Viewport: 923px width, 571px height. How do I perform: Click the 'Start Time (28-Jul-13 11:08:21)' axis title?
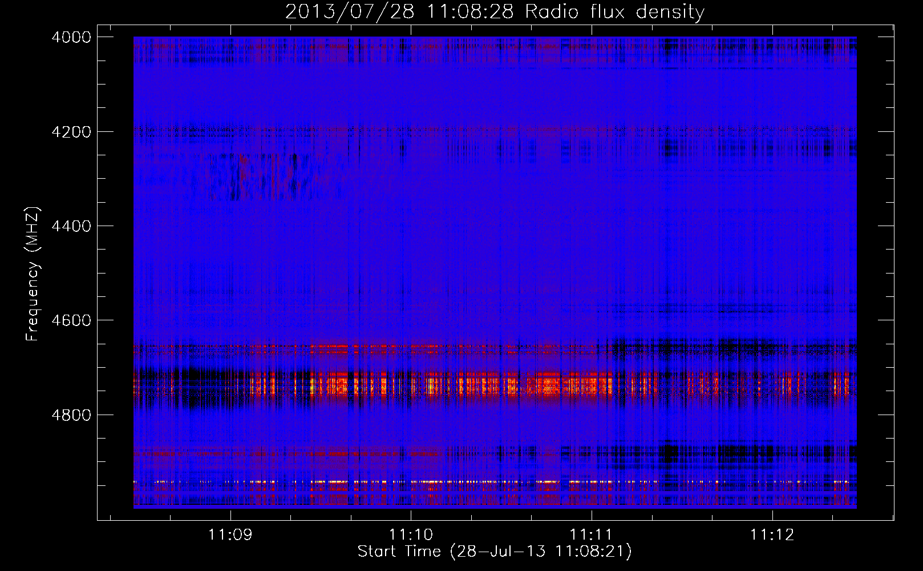495,552
